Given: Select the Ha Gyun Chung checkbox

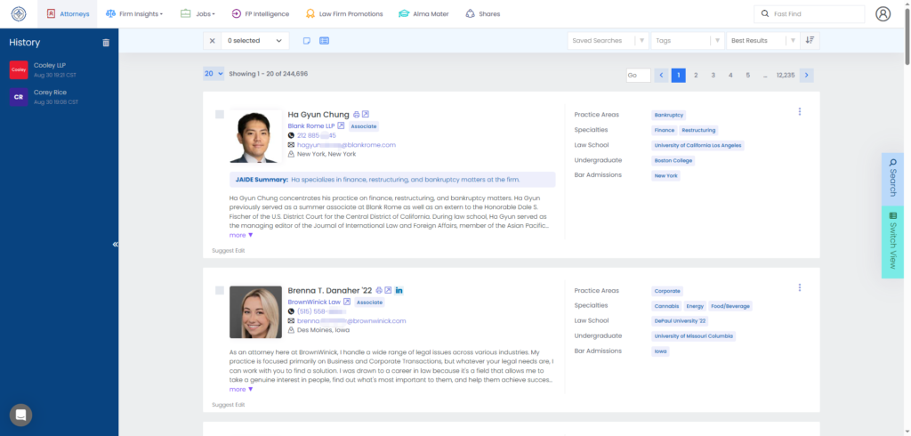Looking at the screenshot, I should (x=220, y=115).
